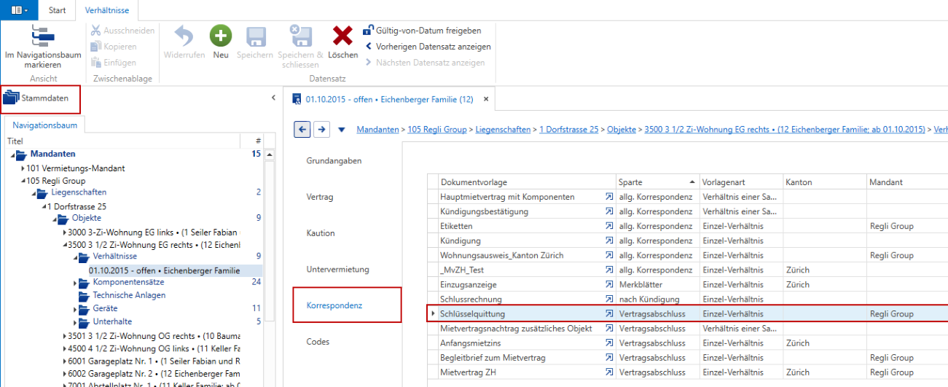Expand the Komponentensätze folder in tree

[x=75, y=282]
